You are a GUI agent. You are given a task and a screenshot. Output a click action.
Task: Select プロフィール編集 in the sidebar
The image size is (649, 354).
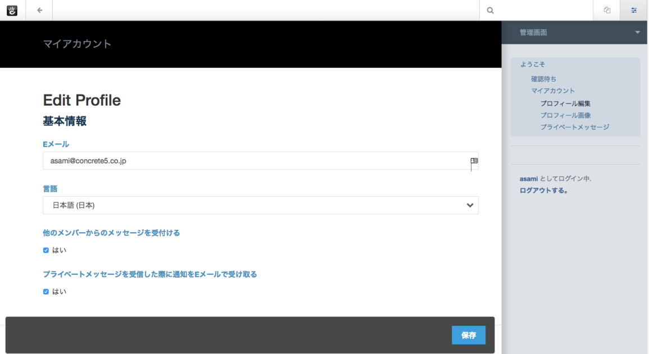[565, 103]
